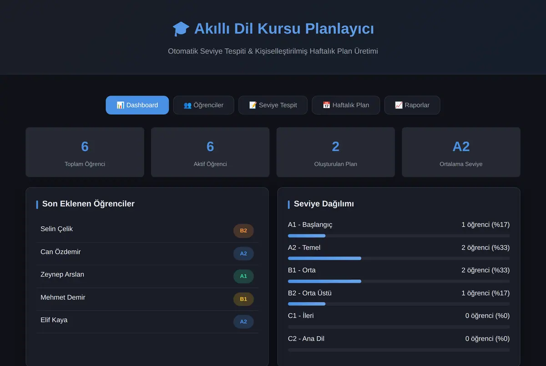The width and height of the screenshot is (546, 366).
Task: Click the 'Seviye Dağılımı' heading
Action: [x=324, y=204]
